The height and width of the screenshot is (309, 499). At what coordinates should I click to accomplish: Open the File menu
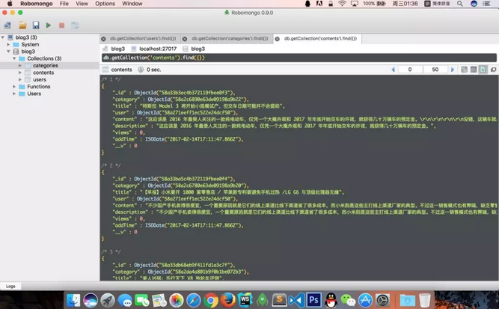pyautogui.click(x=64, y=4)
